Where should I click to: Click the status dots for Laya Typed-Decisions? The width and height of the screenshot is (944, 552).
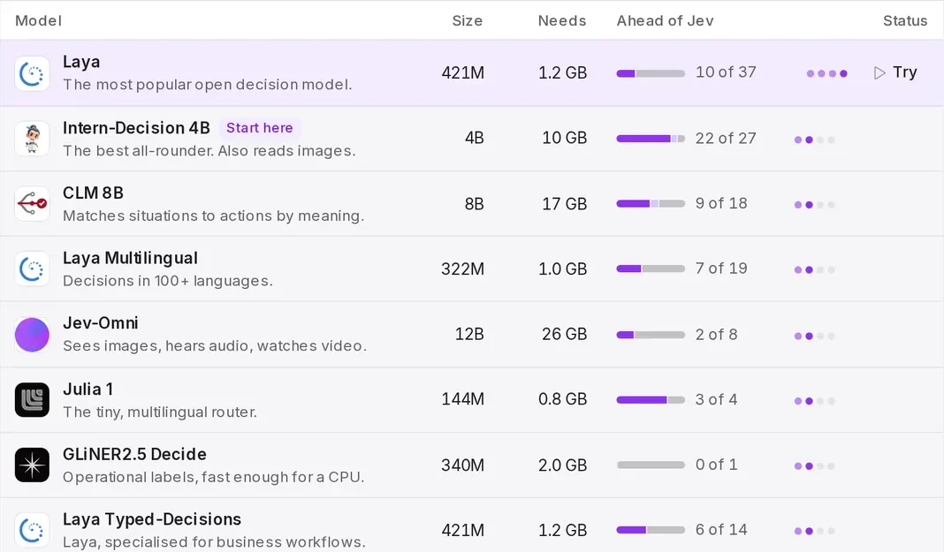click(x=815, y=531)
